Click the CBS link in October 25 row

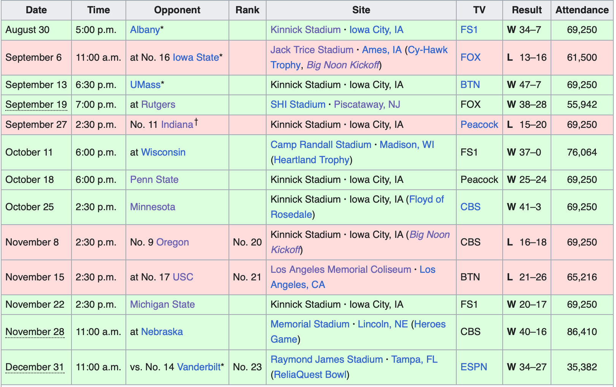tap(470, 207)
